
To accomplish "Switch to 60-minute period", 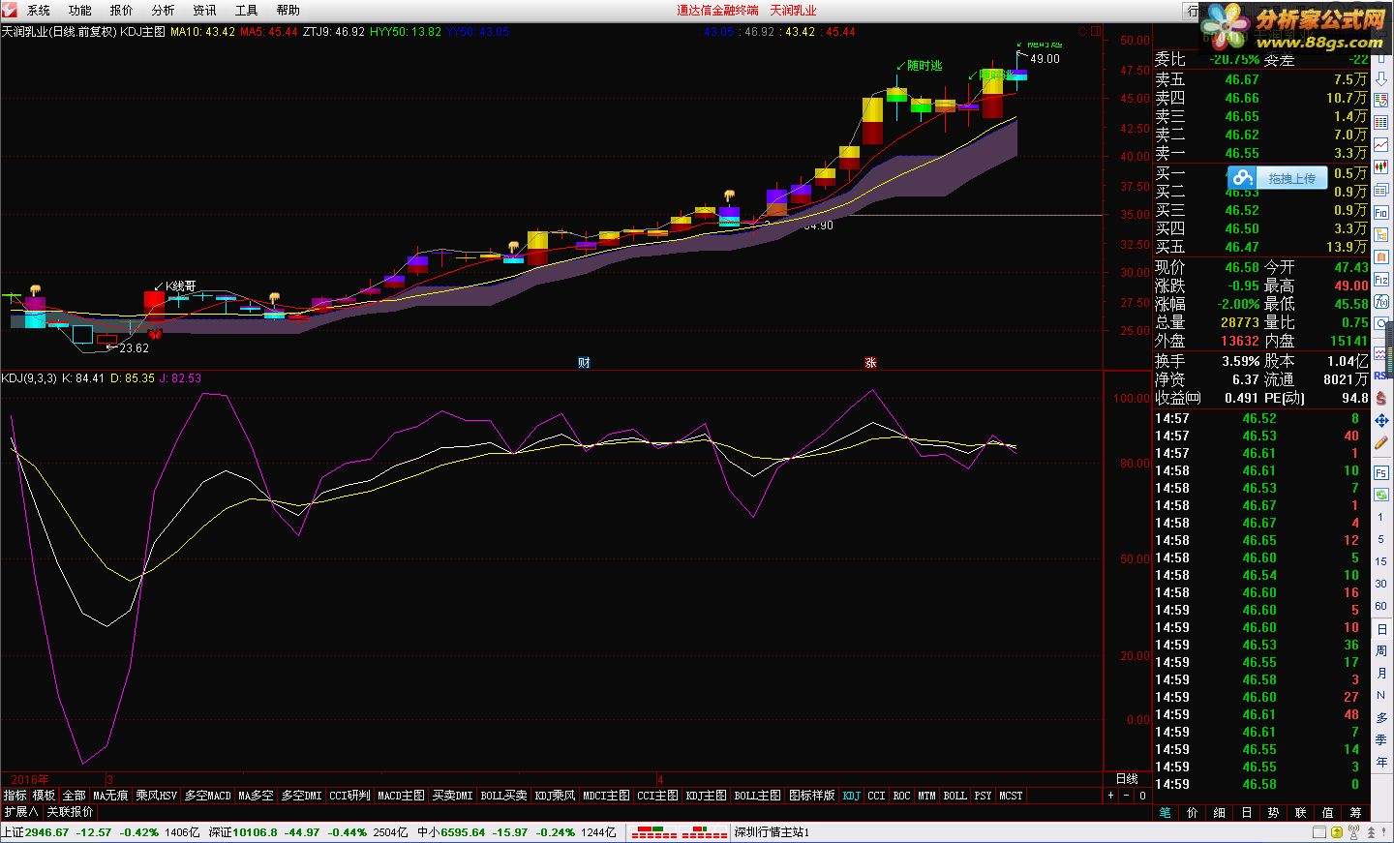I will coord(1381,605).
